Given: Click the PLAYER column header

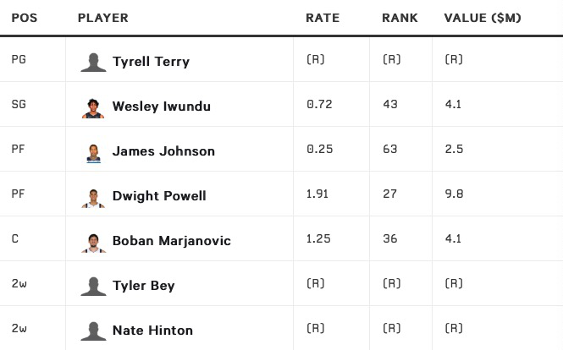Looking at the screenshot, I should point(102,18).
